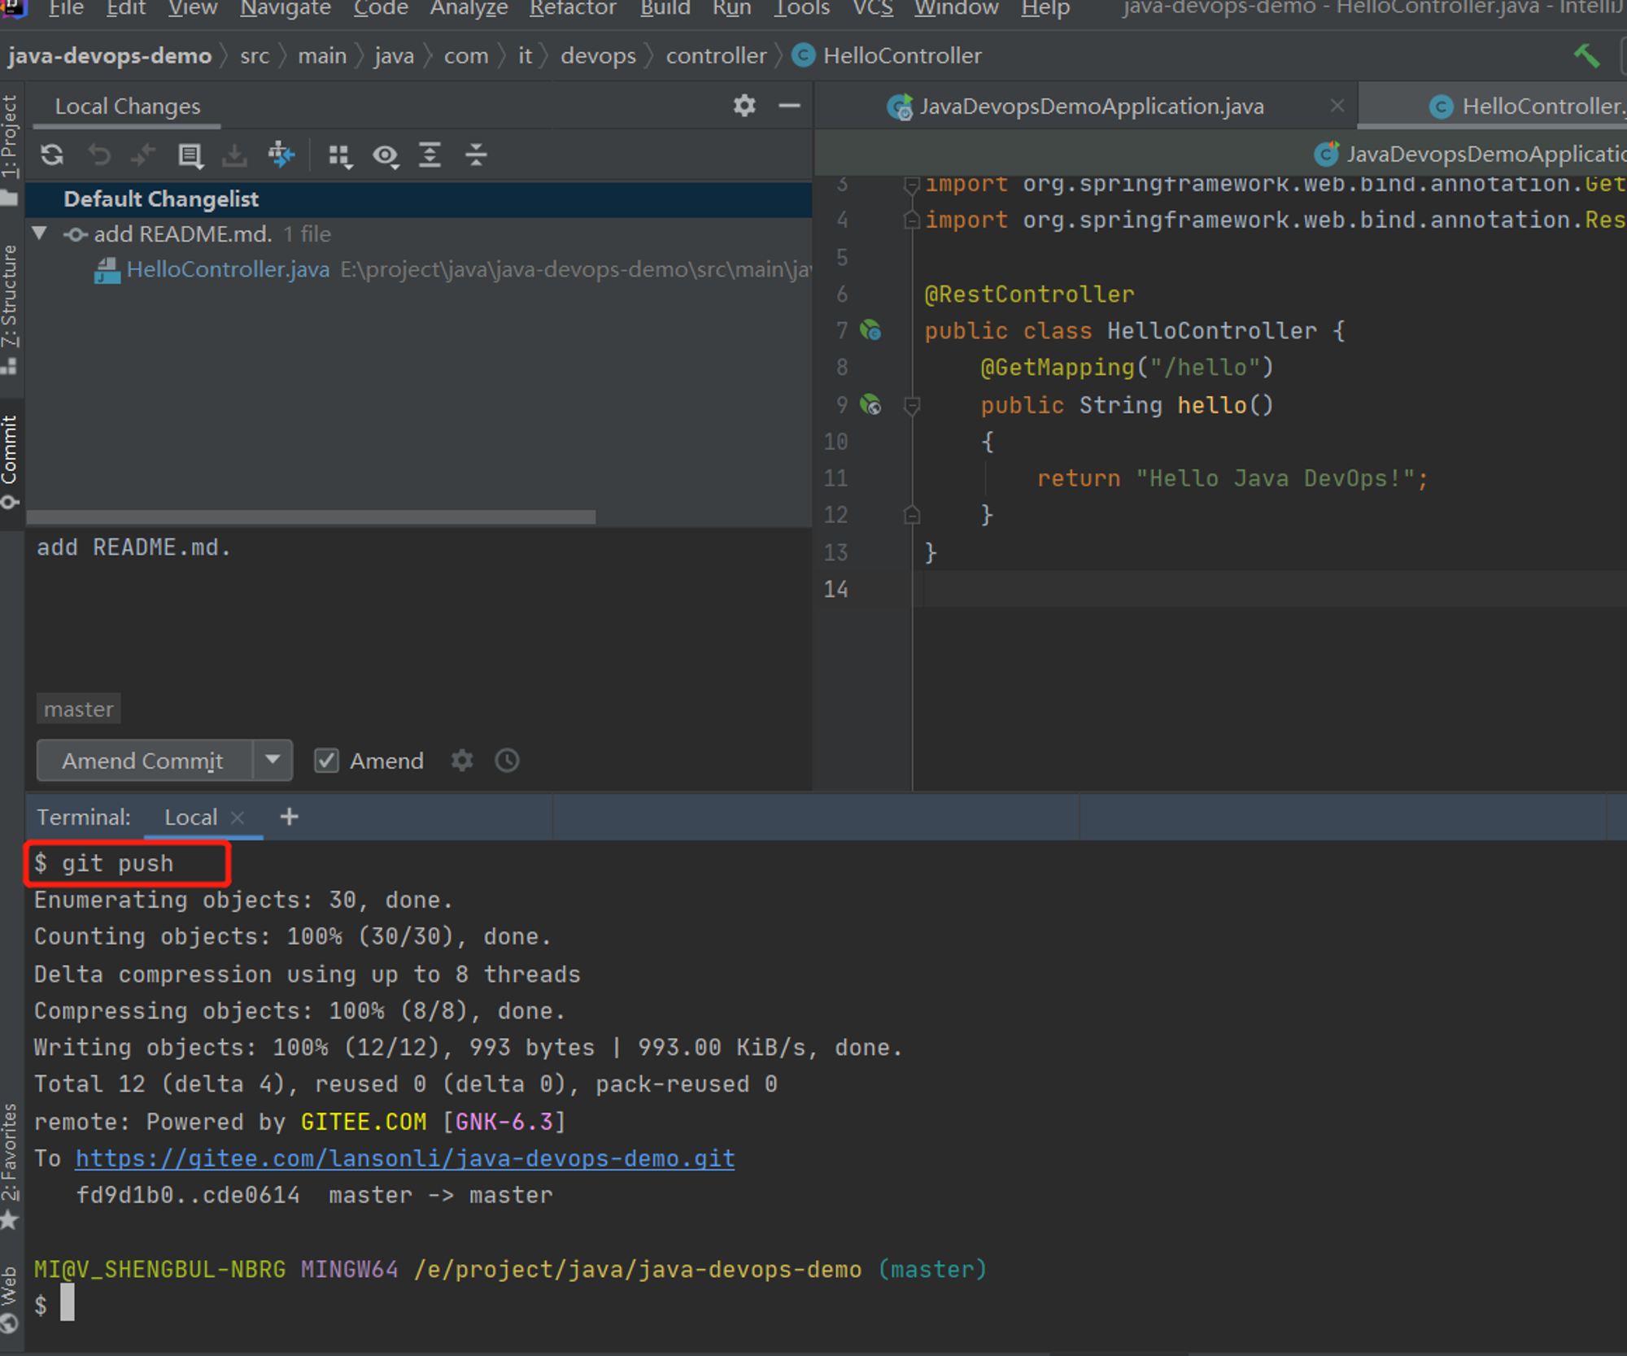Open Local Changes gear settings

pyautogui.click(x=744, y=106)
